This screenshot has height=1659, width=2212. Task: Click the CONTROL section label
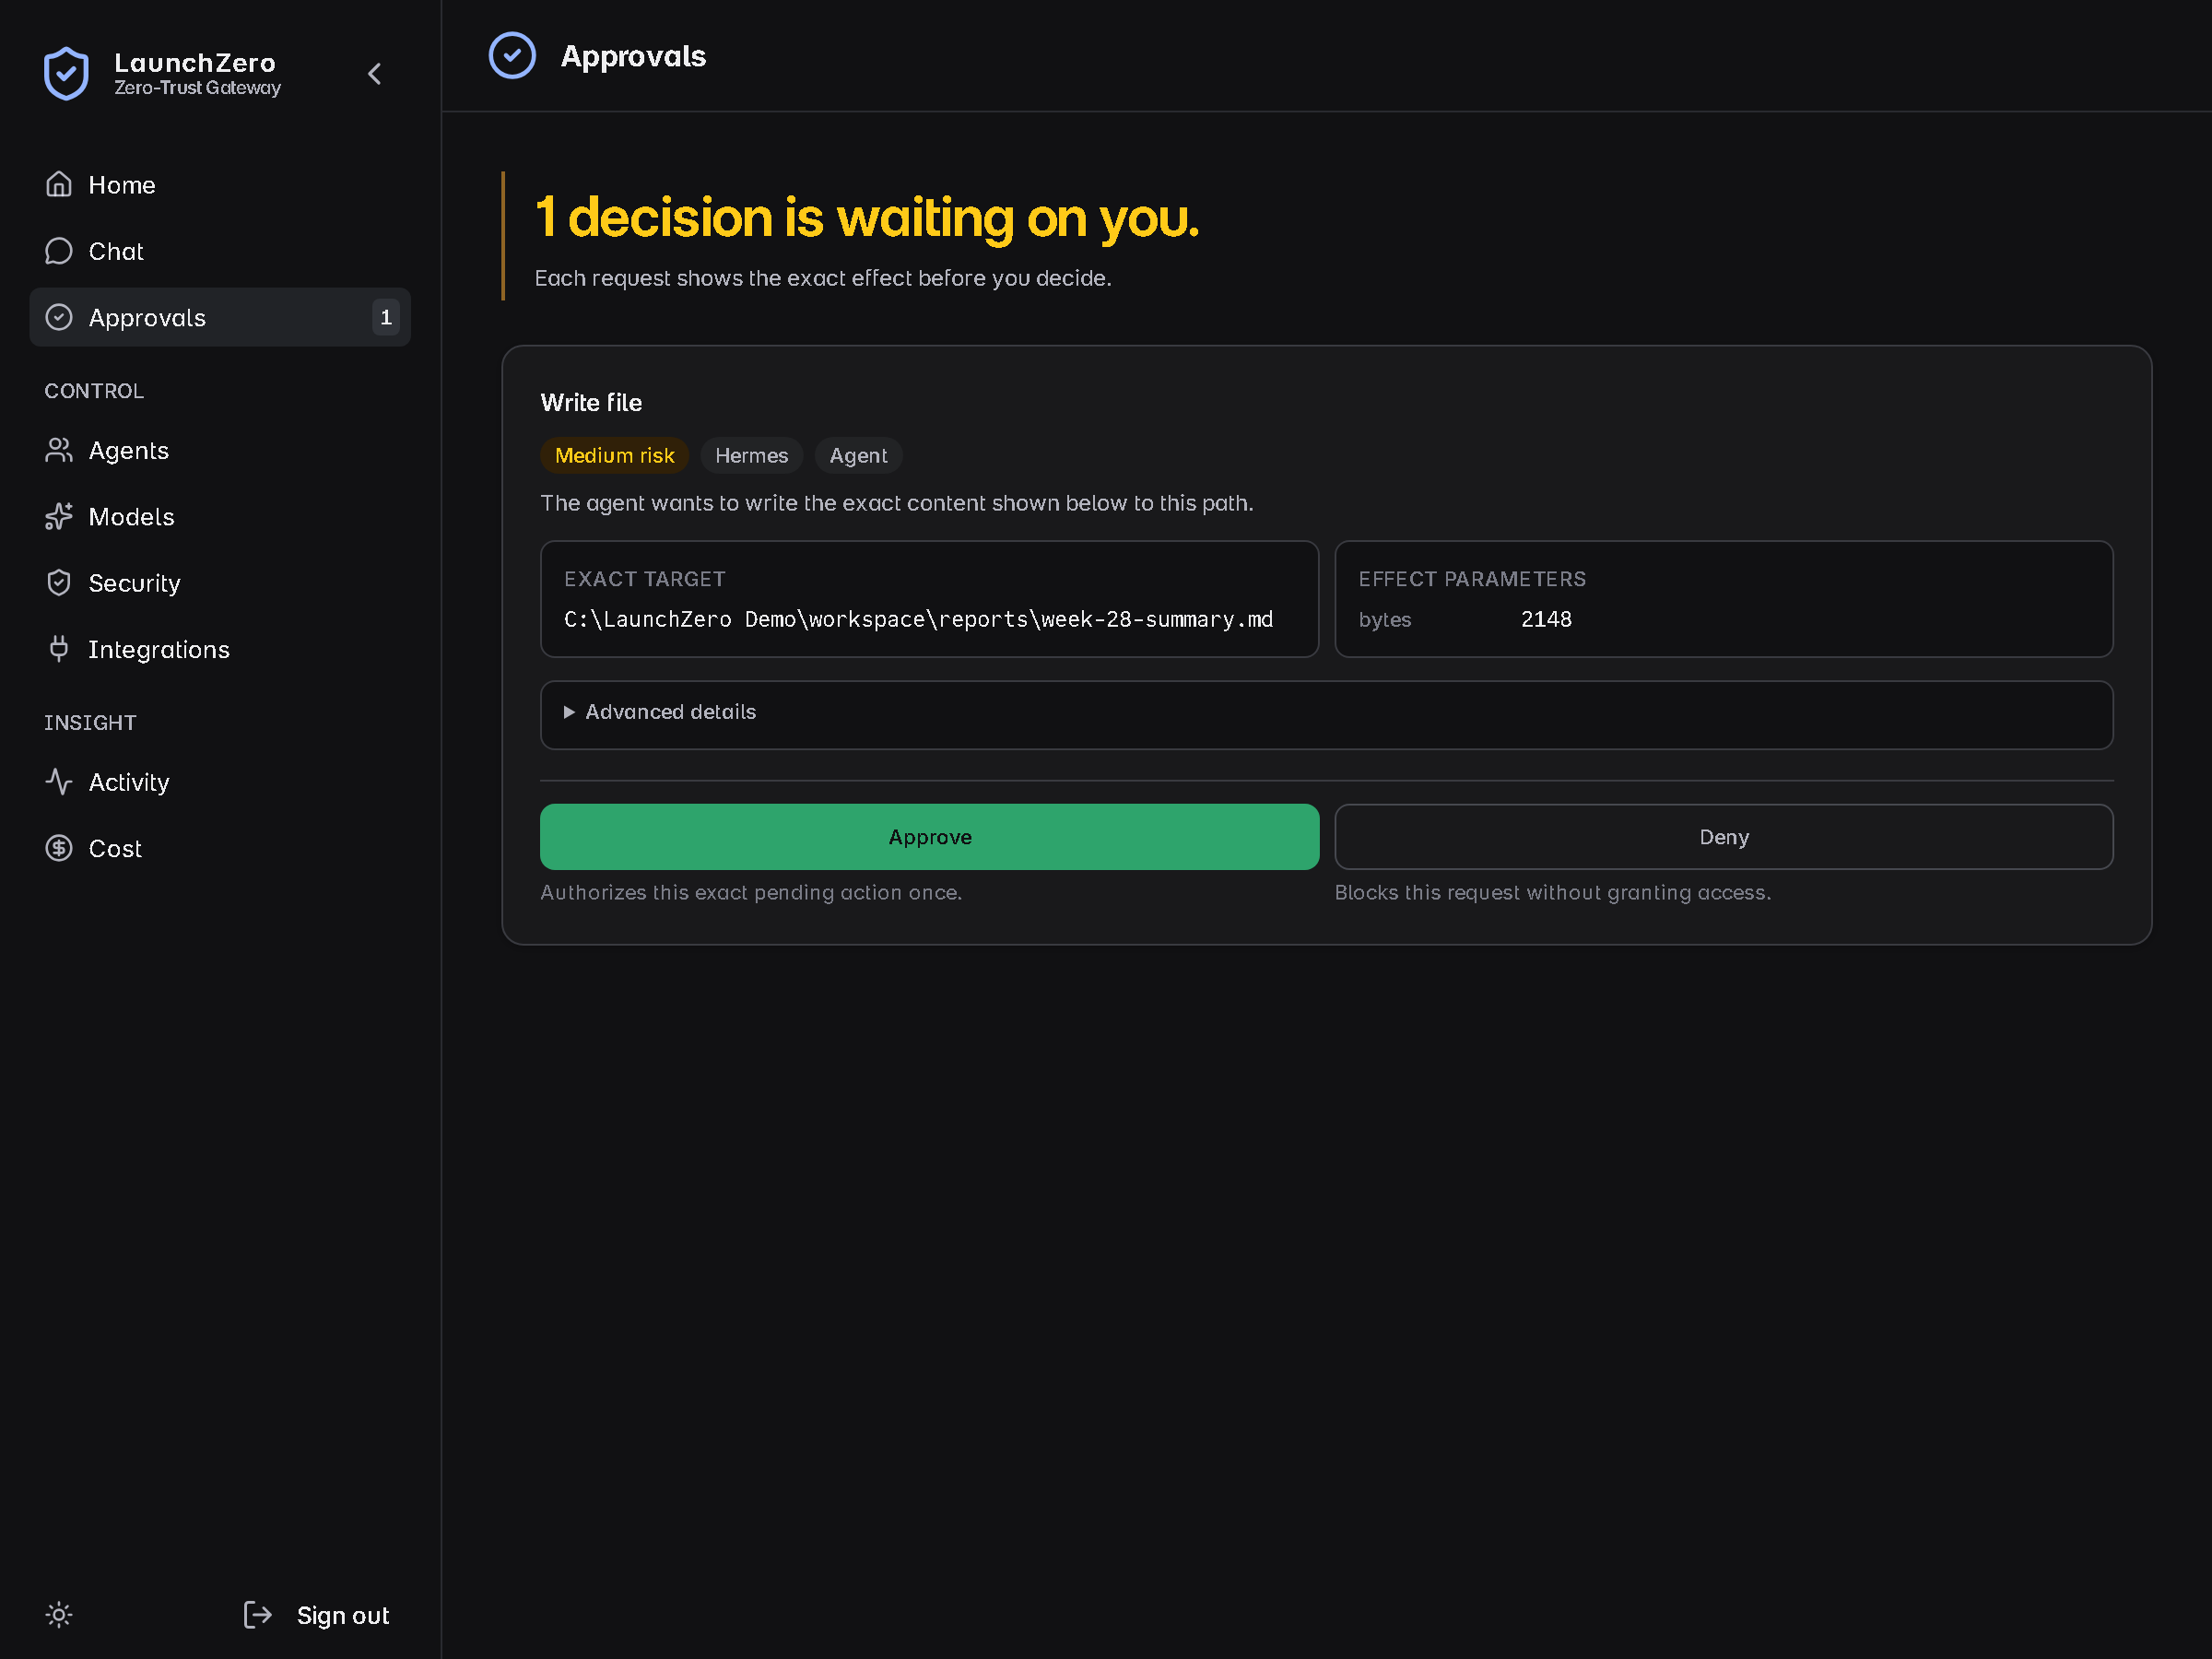94,391
